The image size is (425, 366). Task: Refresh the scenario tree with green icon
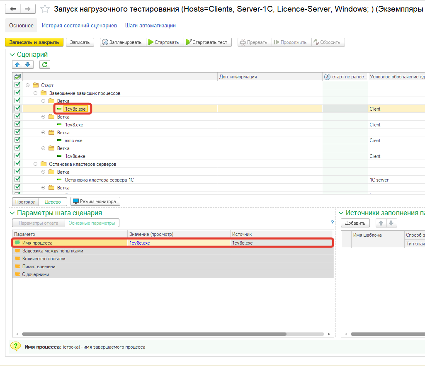point(45,64)
